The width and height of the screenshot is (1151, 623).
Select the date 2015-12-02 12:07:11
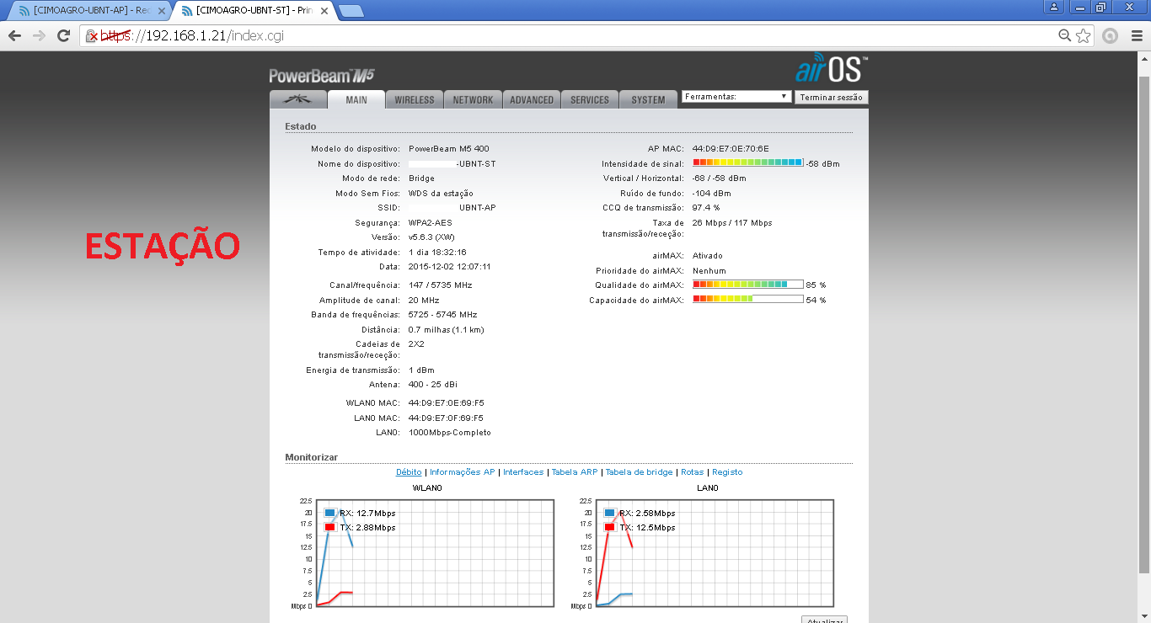(449, 267)
